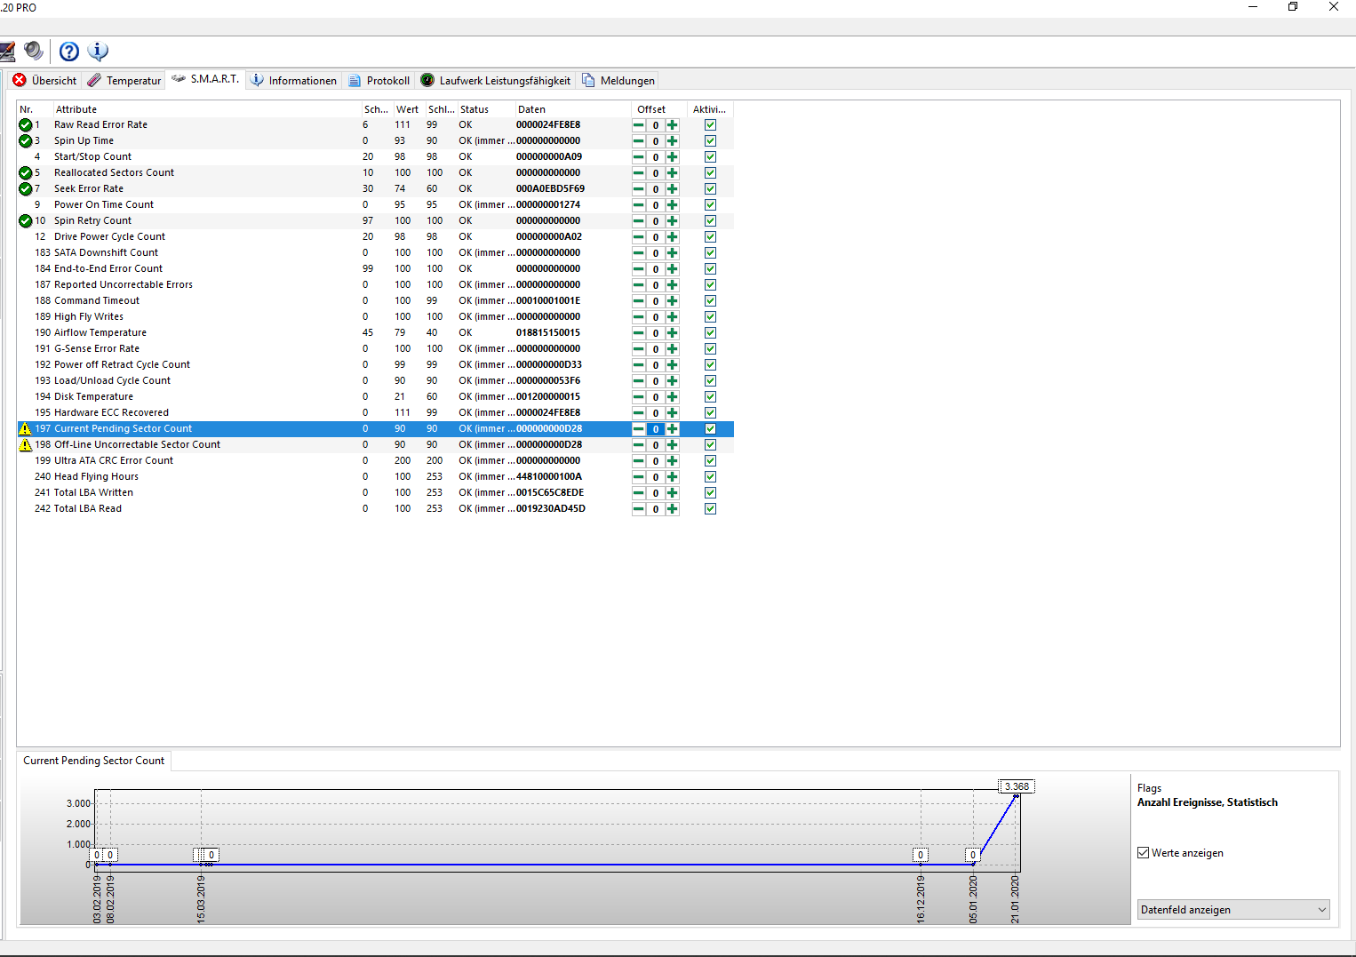
Task: Decrease offset for Spin Retry Count
Action: point(639,221)
